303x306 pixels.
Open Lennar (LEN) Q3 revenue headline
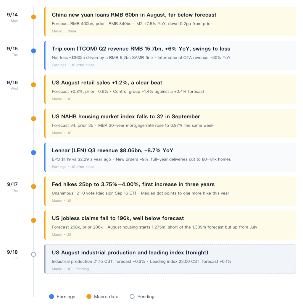[x=112, y=150]
